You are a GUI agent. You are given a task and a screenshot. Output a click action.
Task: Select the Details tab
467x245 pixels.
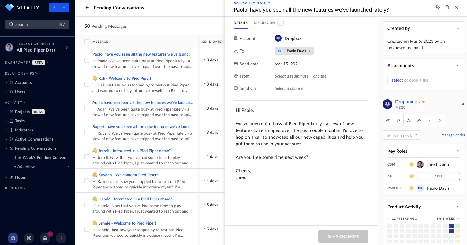pos(241,23)
